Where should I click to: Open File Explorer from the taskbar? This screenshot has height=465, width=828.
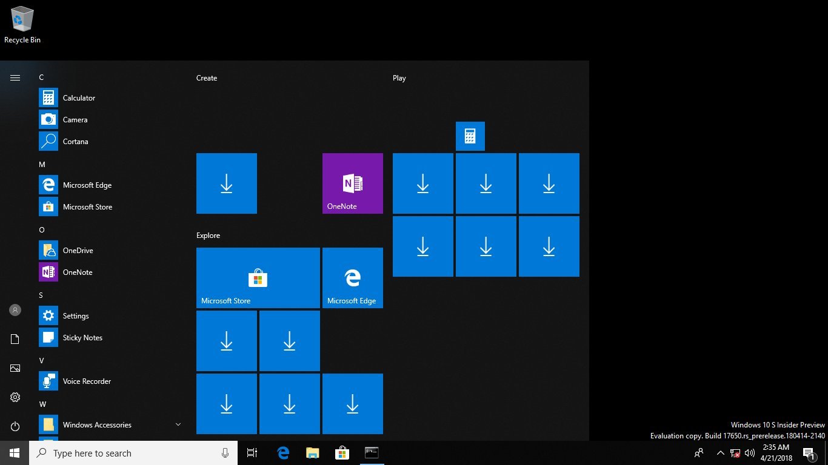click(x=313, y=453)
